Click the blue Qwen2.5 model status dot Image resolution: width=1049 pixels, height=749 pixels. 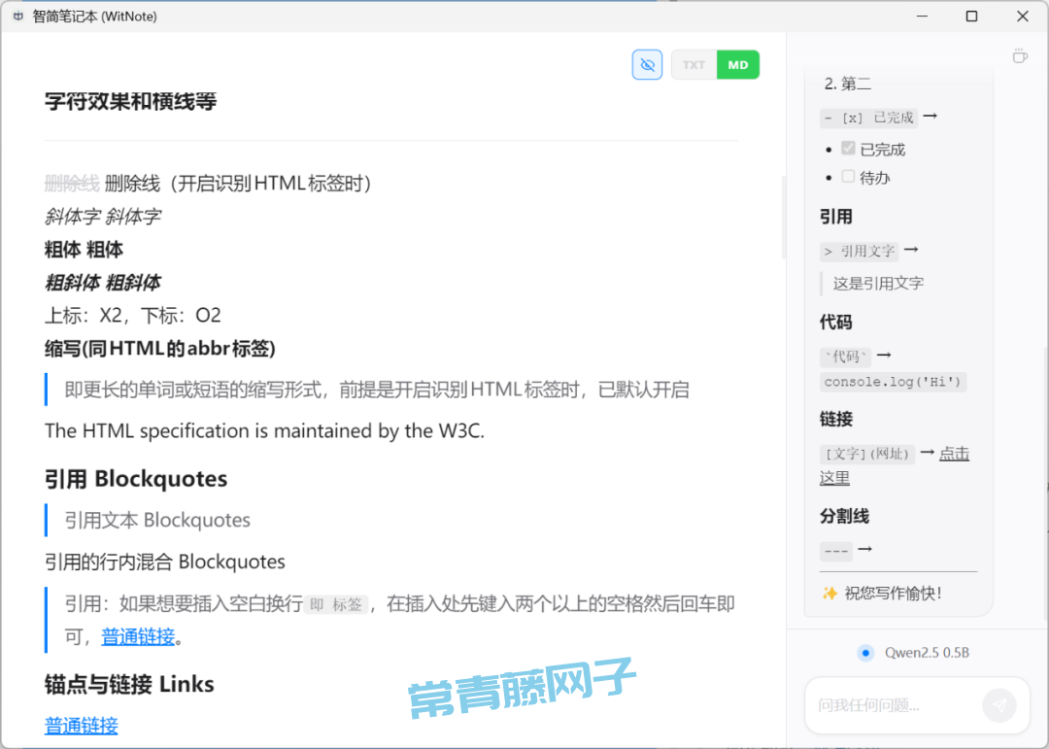865,653
